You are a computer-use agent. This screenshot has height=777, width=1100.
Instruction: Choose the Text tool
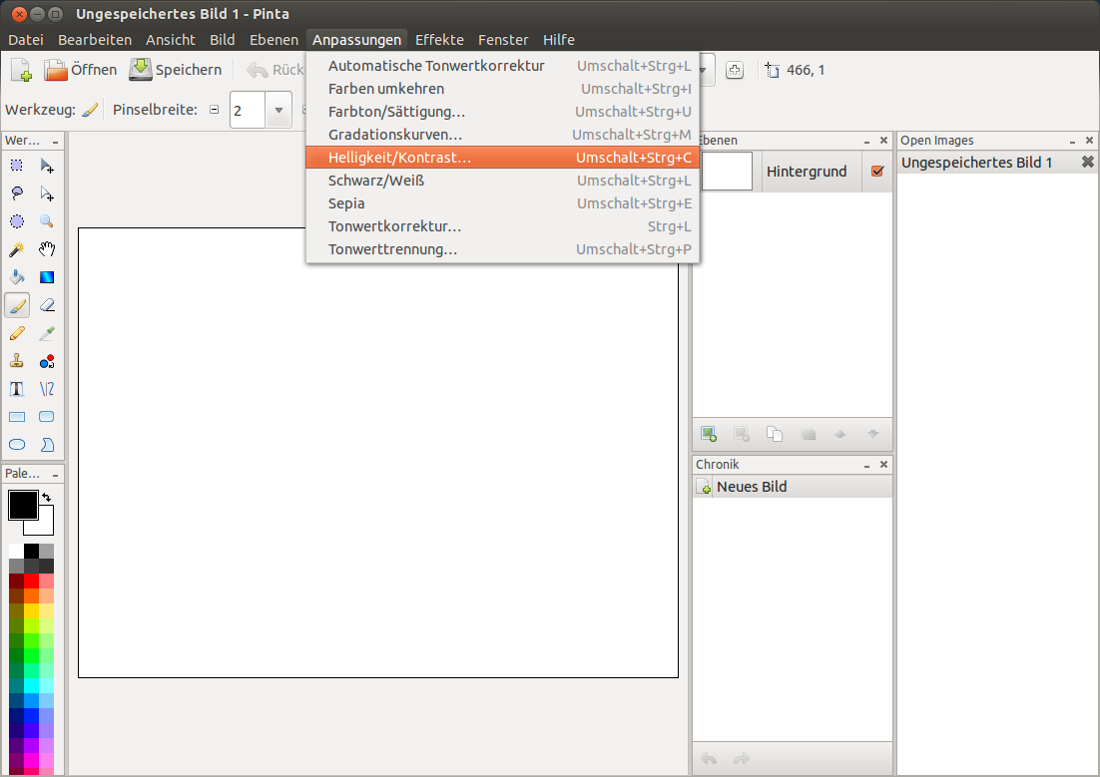point(17,389)
